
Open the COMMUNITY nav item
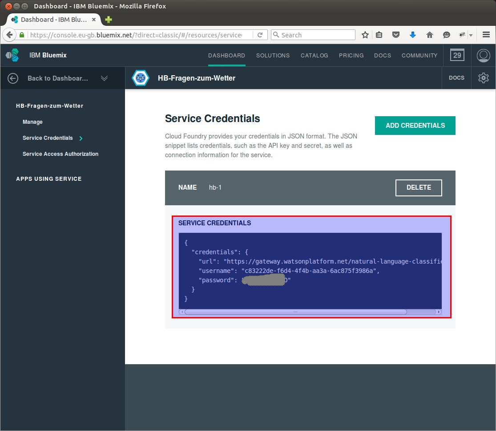pos(419,55)
